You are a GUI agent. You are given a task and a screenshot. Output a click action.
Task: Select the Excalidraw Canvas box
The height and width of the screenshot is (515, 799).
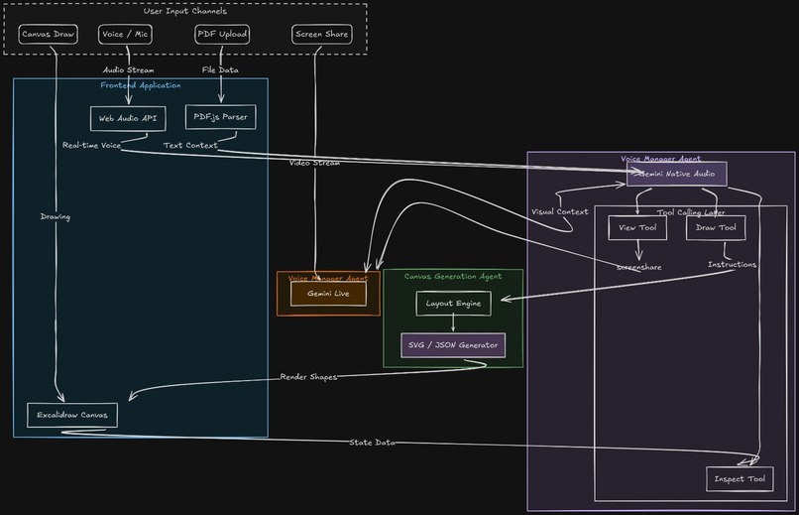coord(72,415)
